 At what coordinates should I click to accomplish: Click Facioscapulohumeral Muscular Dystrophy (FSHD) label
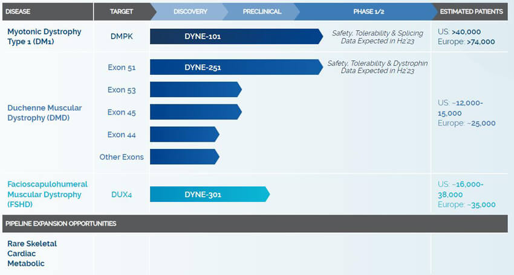point(48,194)
